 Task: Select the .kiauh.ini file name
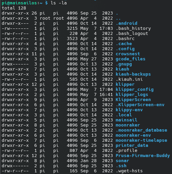coord(129,79)
